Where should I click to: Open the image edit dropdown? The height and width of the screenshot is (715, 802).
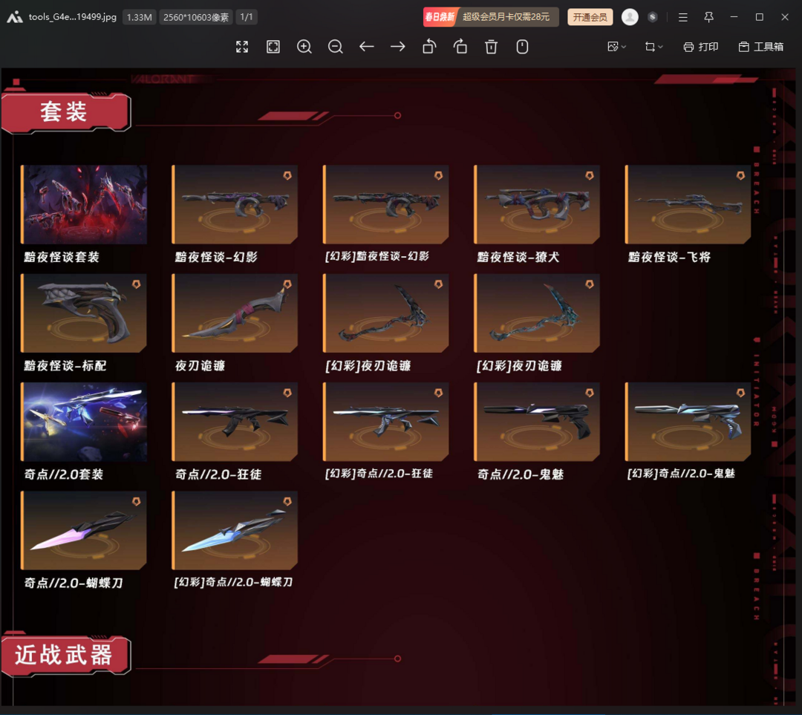click(616, 47)
